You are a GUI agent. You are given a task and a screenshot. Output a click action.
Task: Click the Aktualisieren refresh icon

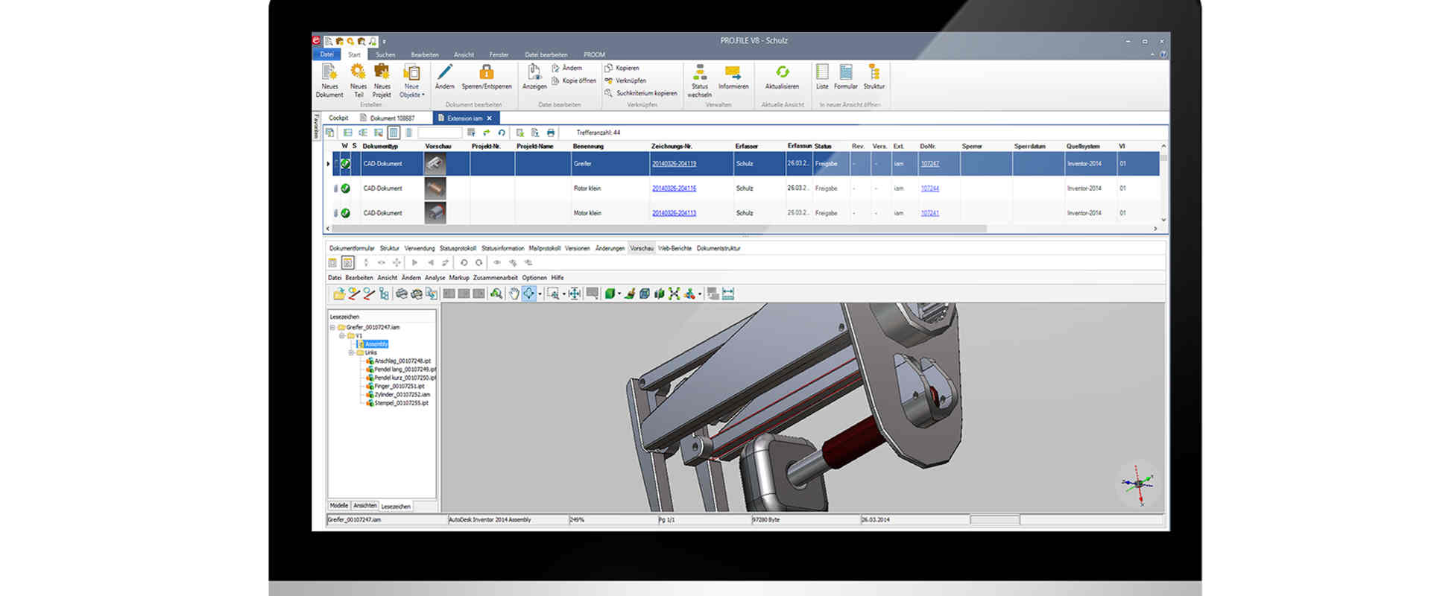tap(782, 72)
